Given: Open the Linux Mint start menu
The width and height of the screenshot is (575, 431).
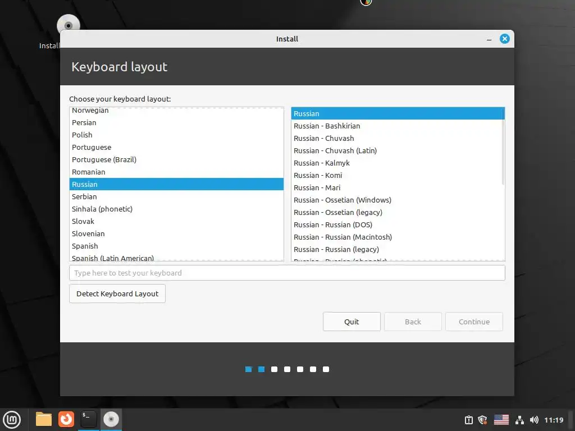Looking at the screenshot, I should point(12,419).
